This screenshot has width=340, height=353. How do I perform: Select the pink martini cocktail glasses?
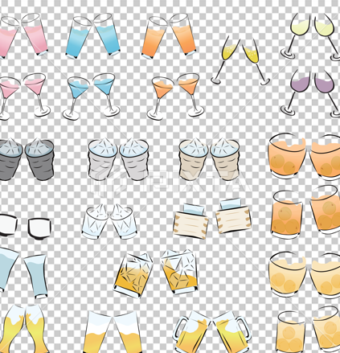25,96
